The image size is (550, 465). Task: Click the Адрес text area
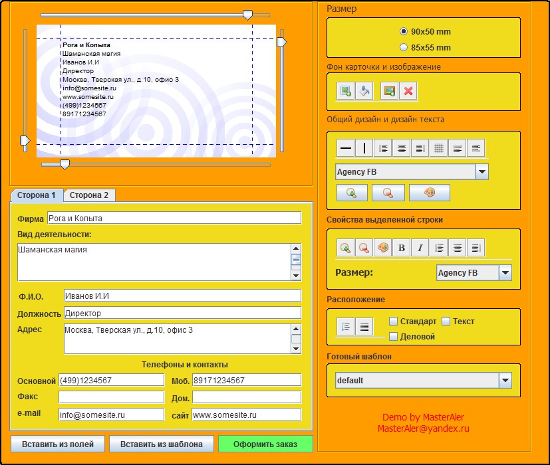coord(178,339)
